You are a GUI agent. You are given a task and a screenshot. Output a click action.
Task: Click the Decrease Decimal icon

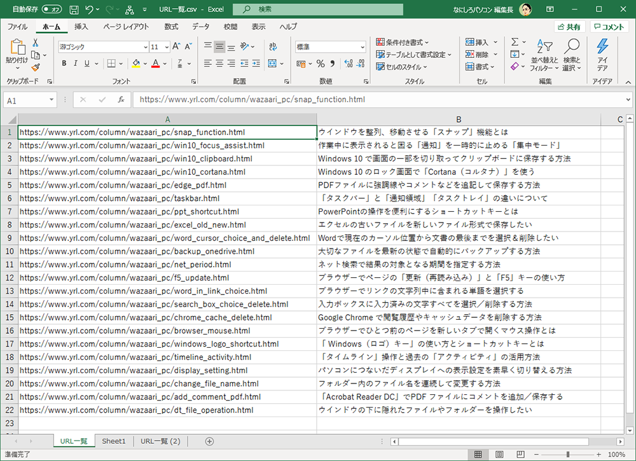(x=361, y=64)
